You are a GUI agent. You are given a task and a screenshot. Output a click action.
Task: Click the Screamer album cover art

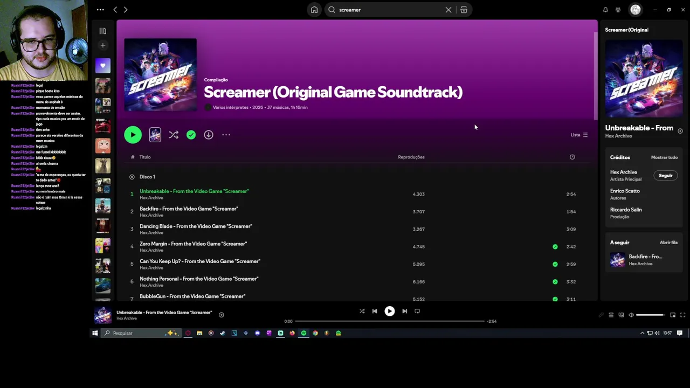point(161,74)
